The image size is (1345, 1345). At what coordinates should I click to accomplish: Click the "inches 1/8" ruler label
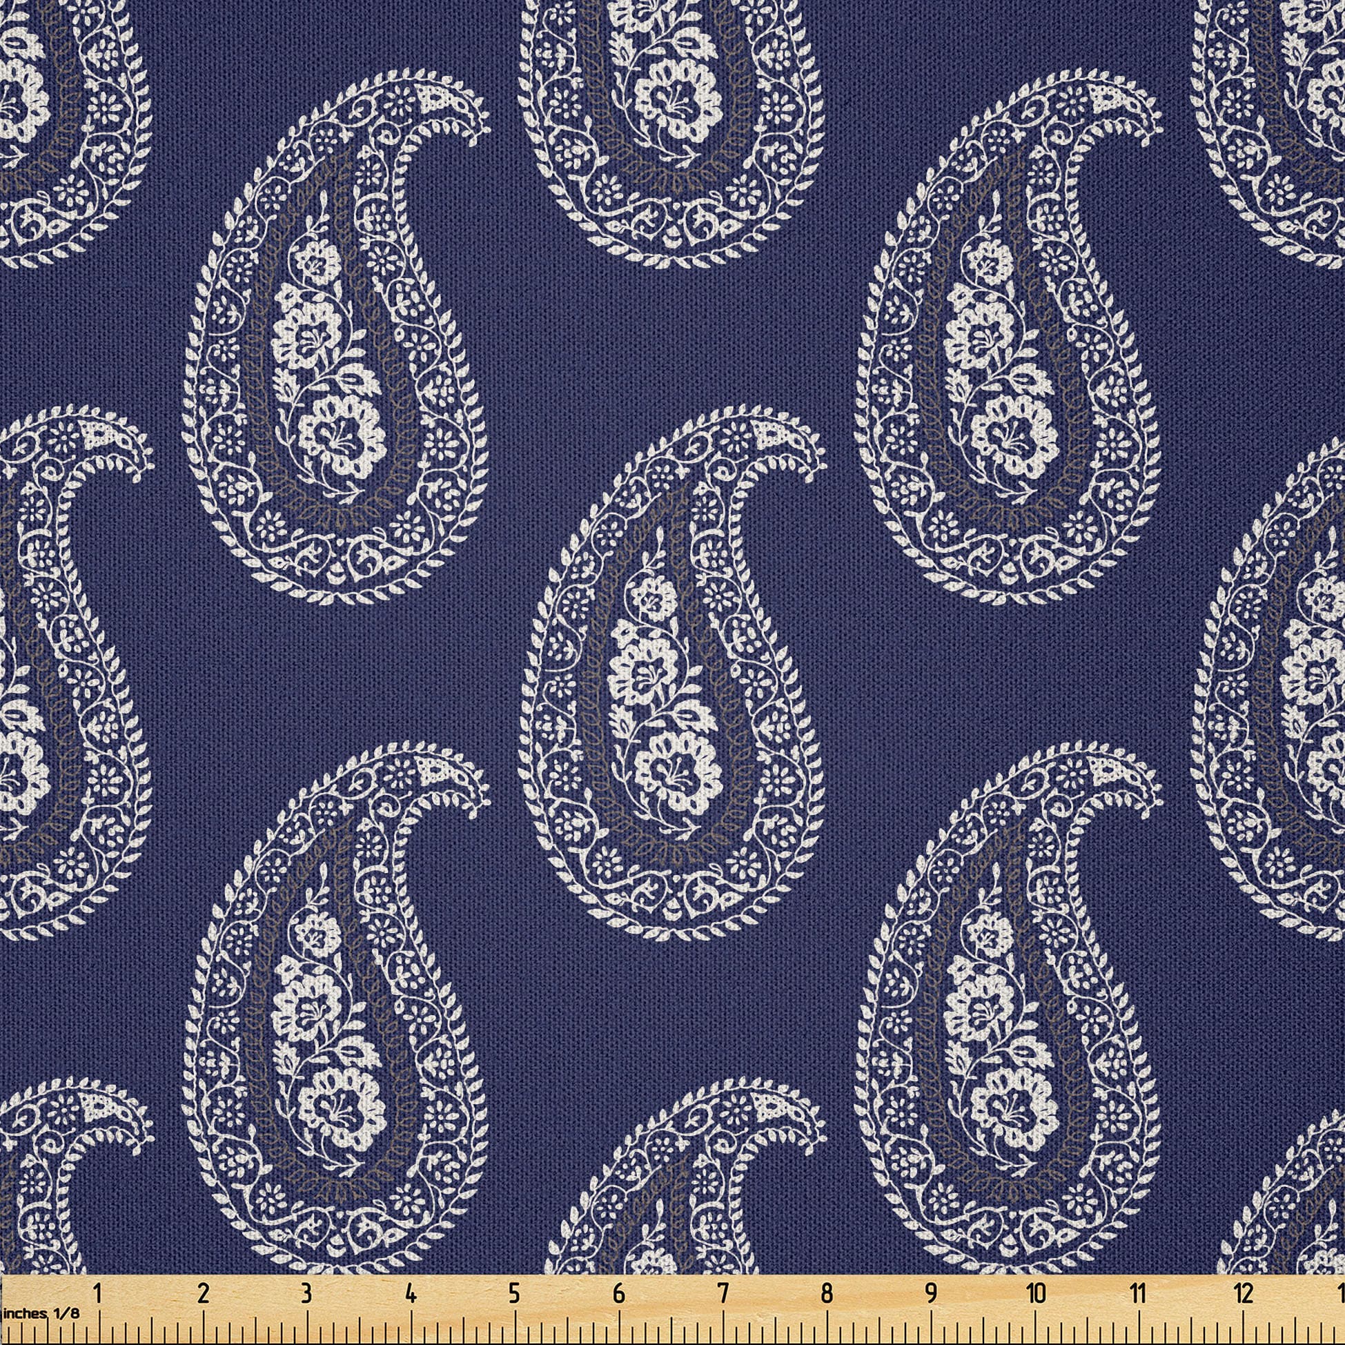(x=41, y=1315)
